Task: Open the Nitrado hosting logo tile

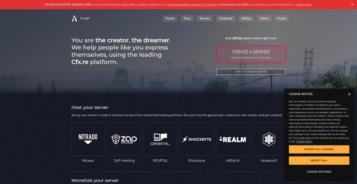Action: [x=88, y=139]
